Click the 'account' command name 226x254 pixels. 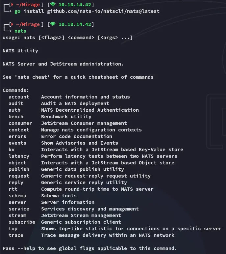[19, 97]
